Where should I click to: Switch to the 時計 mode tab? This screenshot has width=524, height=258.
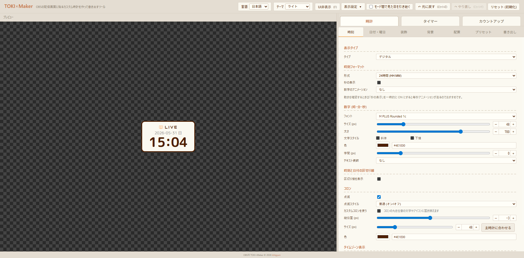369,21
